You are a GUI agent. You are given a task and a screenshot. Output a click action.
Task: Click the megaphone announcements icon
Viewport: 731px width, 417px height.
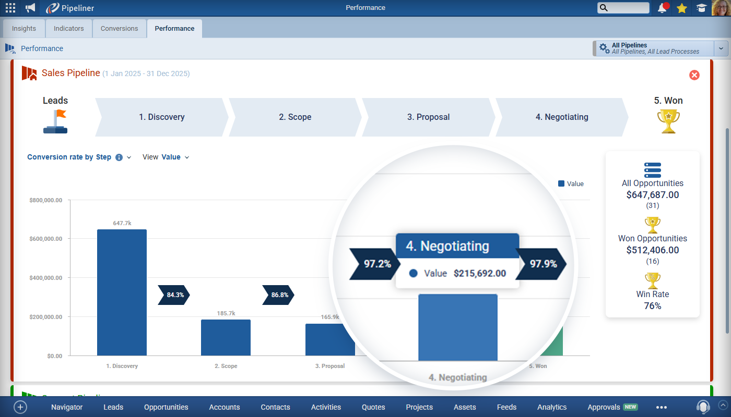(30, 8)
